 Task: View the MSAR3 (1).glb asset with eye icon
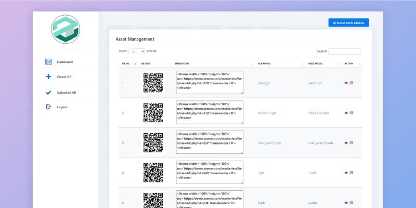(346, 113)
